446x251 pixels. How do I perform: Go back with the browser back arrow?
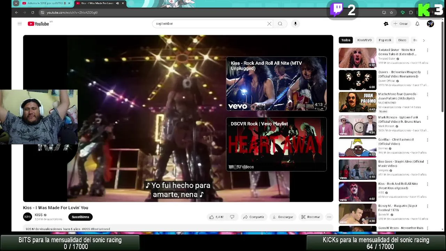pos(16,13)
